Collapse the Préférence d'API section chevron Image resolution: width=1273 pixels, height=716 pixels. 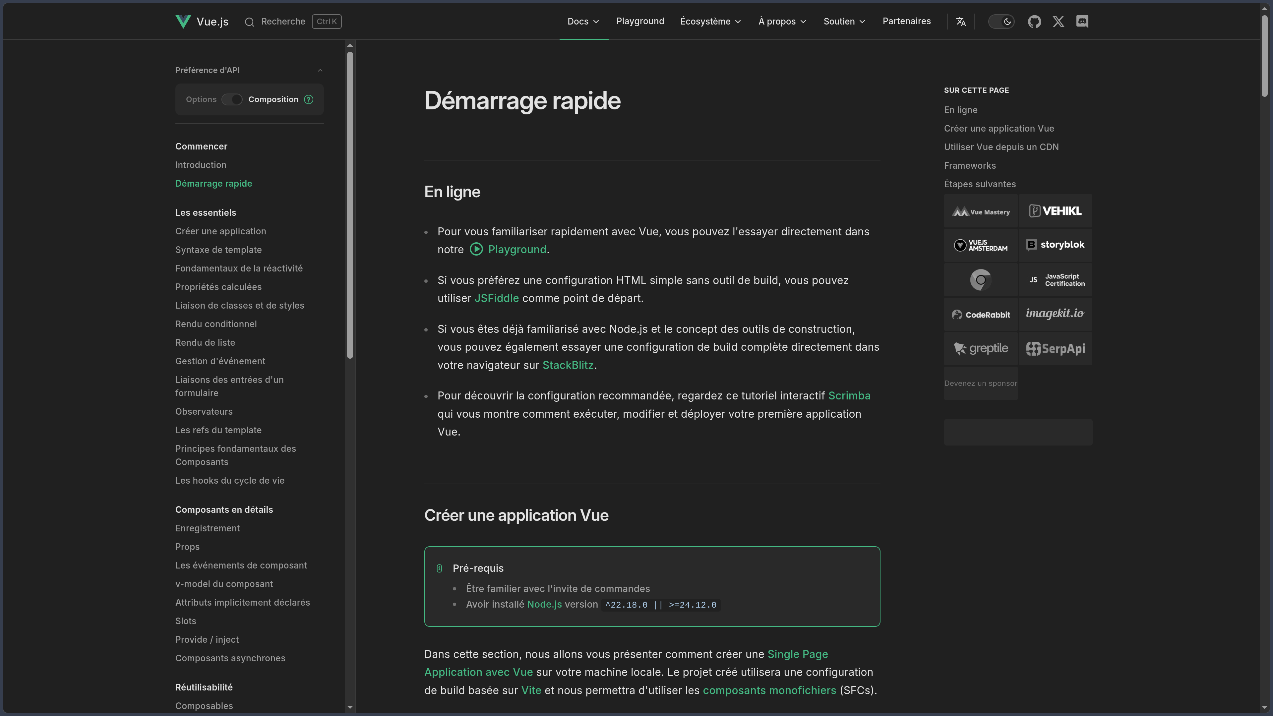(320, 70)
